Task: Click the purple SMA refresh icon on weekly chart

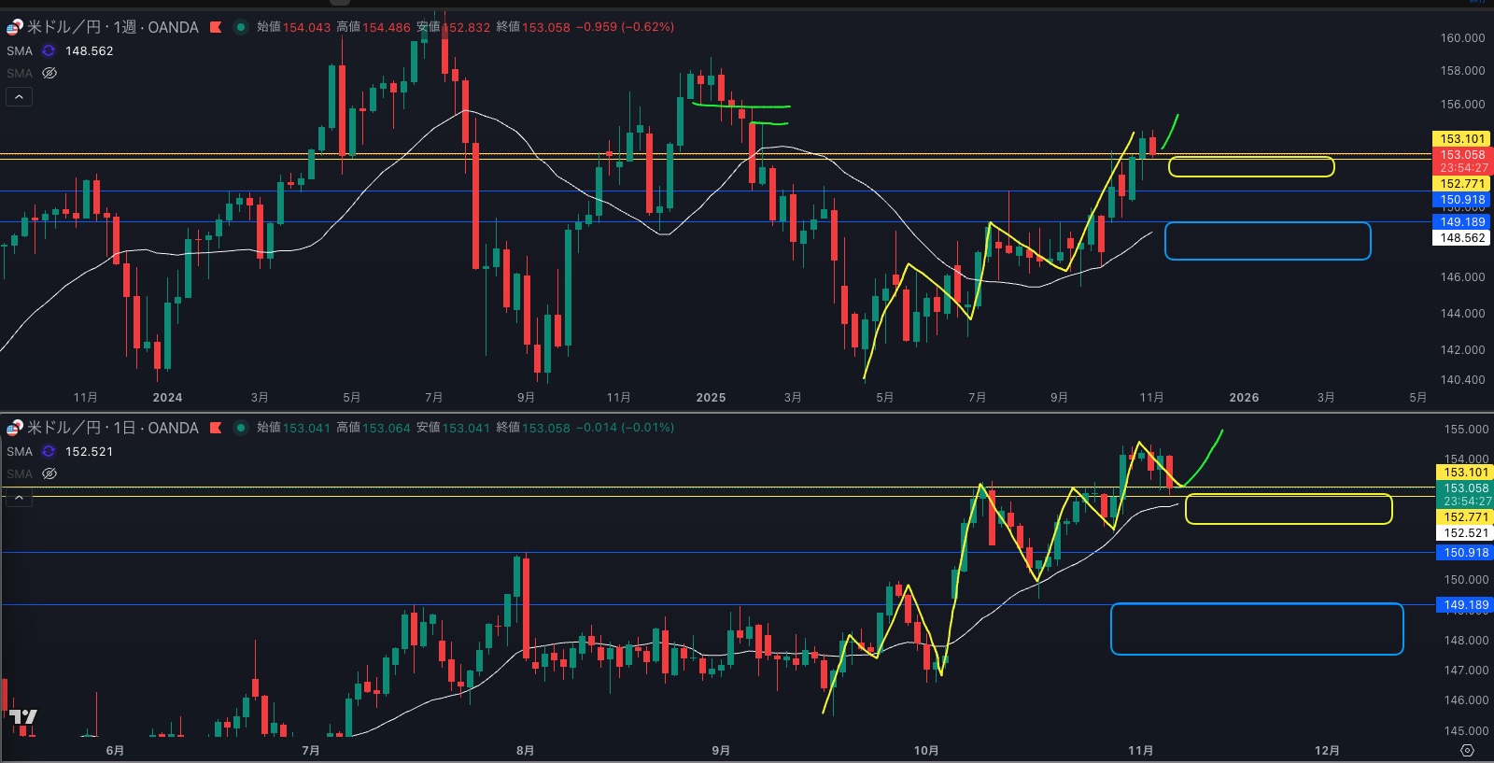Action: (49, 51)
